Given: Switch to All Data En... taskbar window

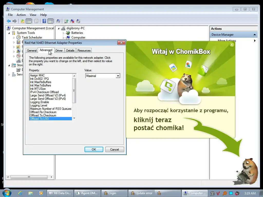Looking at the screenshot, I should (x=60, y=193).
